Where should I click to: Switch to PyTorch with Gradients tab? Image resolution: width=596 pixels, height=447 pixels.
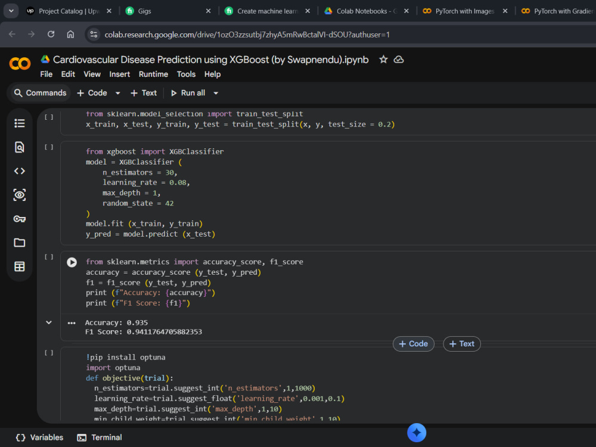pos(558,11)
